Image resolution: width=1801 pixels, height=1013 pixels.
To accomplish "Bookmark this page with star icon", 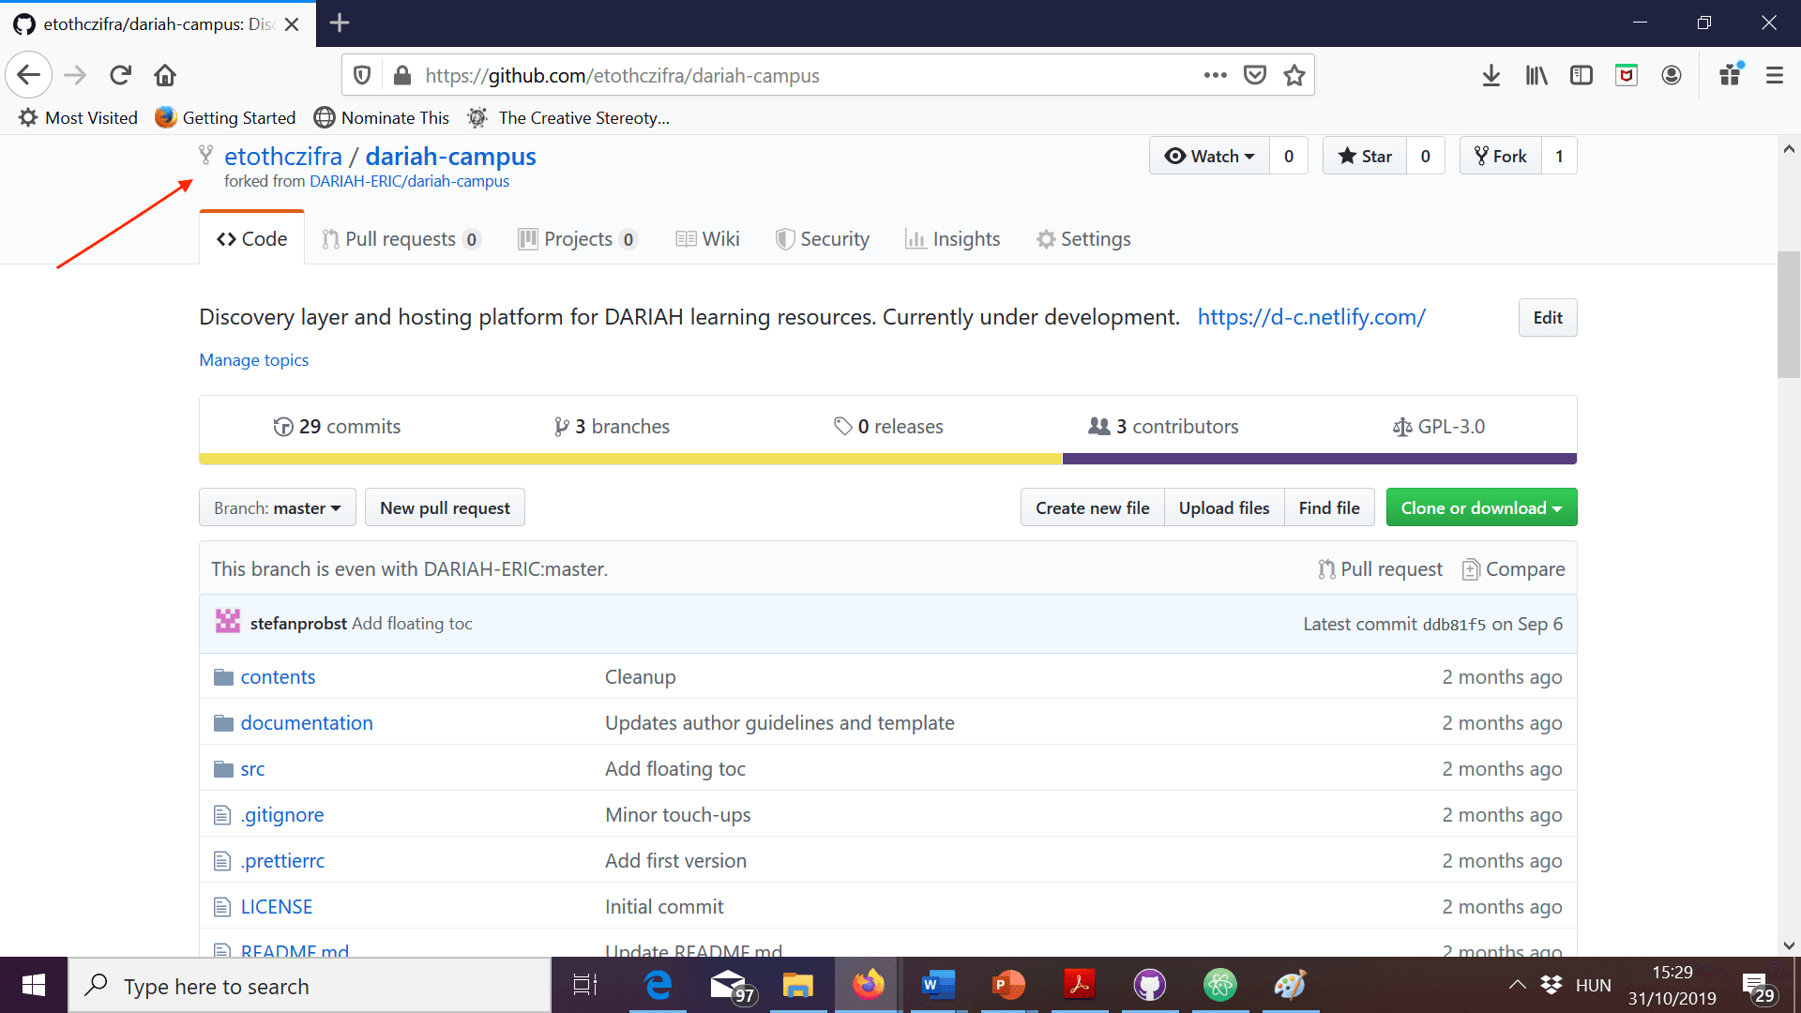I will tap(1294, 75).
